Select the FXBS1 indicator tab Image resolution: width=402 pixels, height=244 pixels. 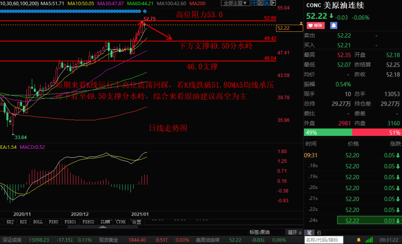[x=70, y=222]
